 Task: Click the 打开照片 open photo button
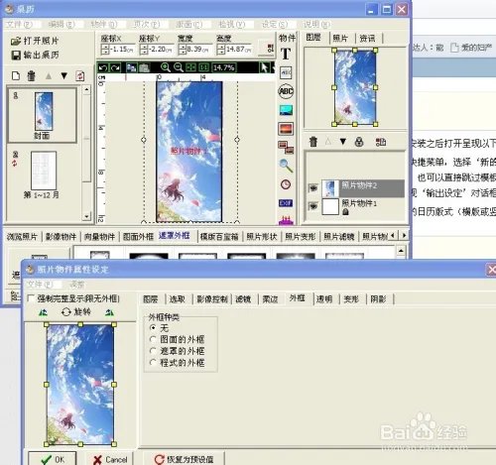click(35, 41)
